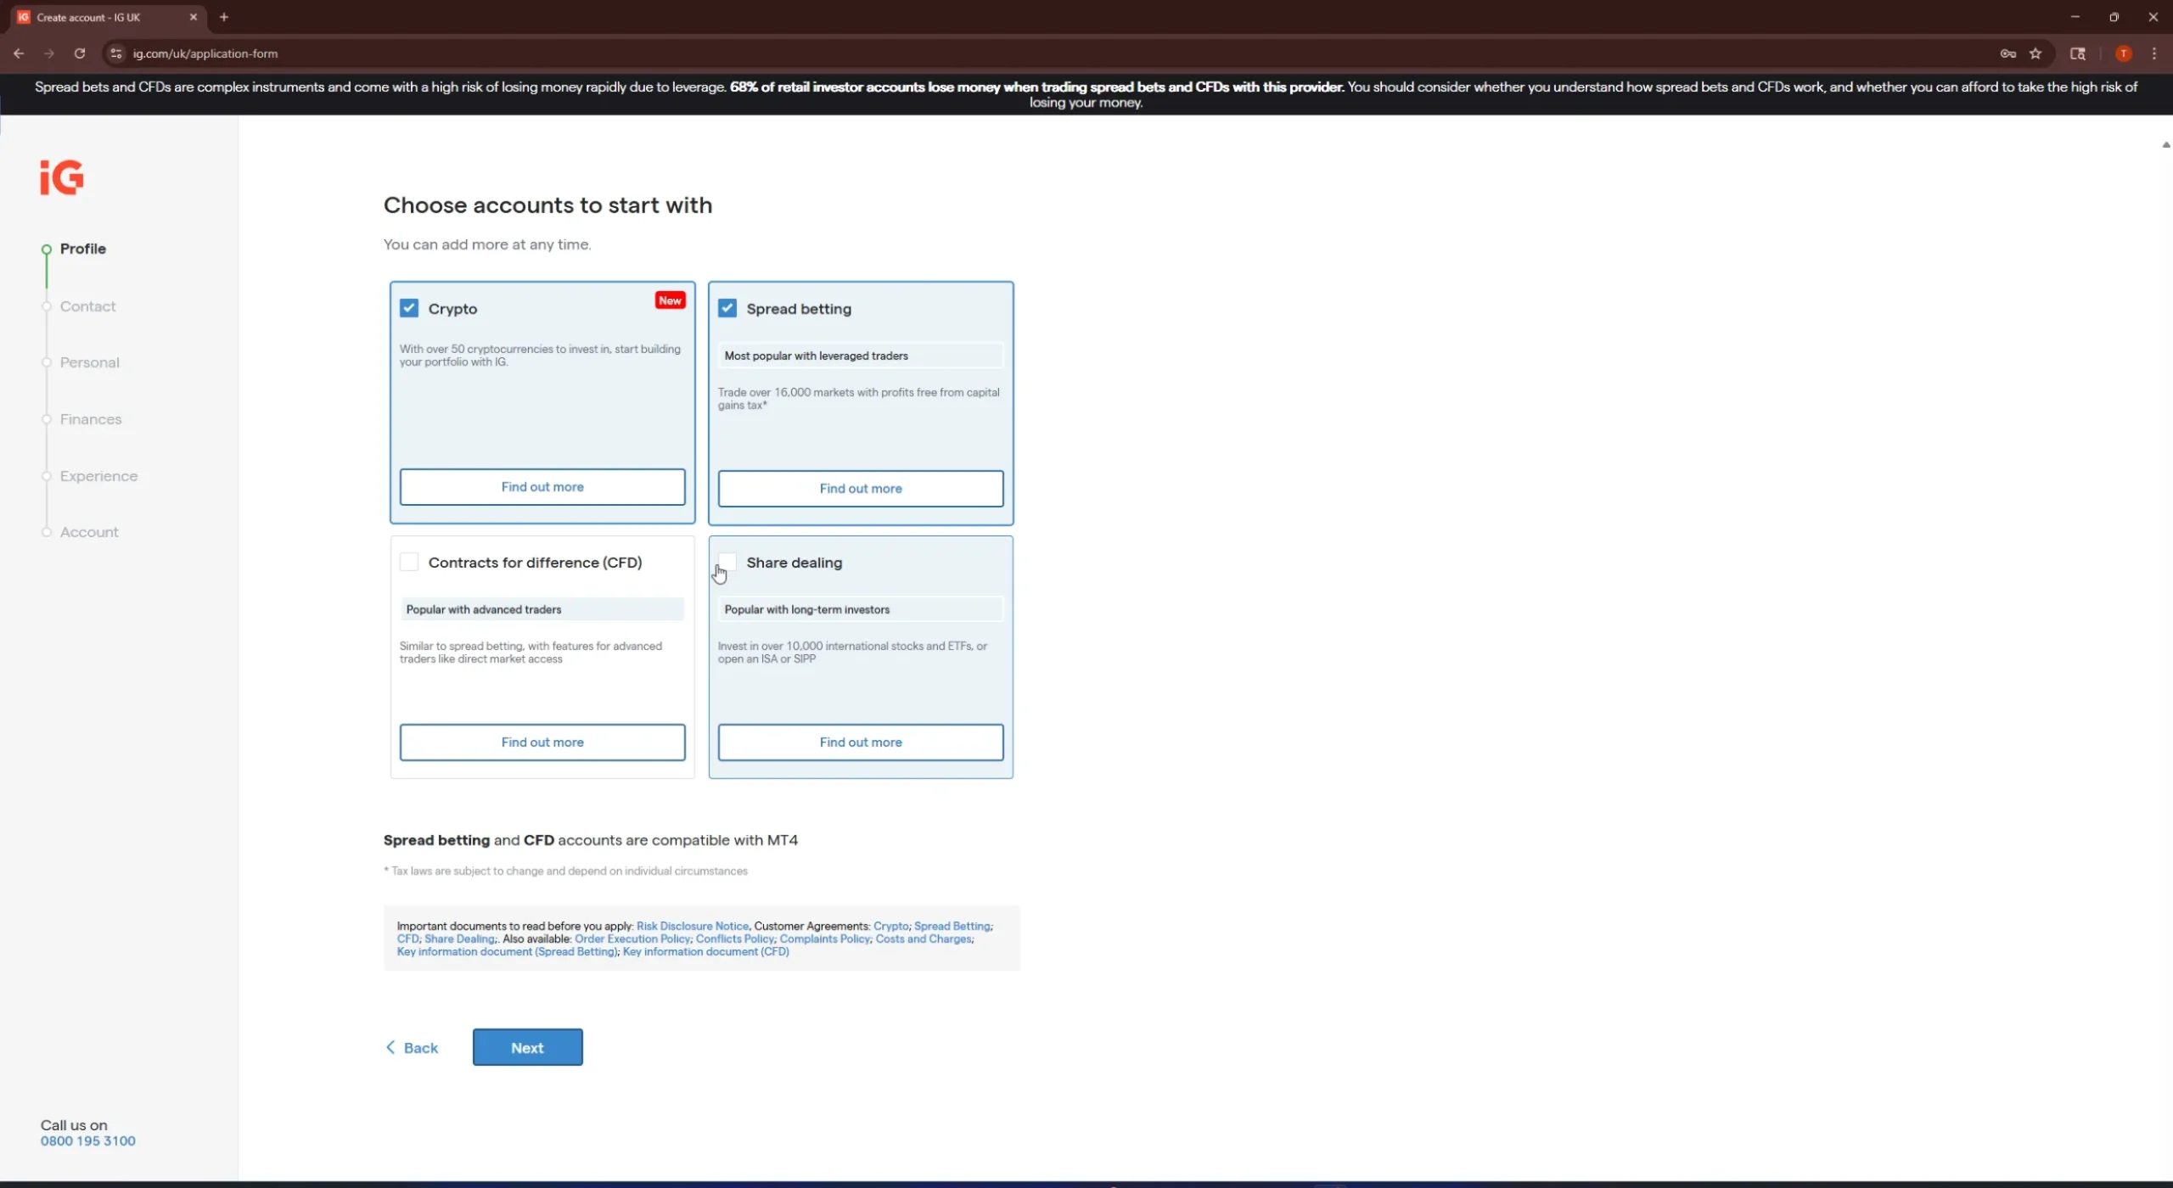Click Find out more under Crypto
The image size is (2173, 1188).
point(542,487)
